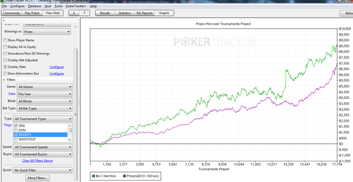Image resolution: width=353 pixels, height=182 pixels.
Task: Open the Date dropdown set to This Year
Action: (x=44, y=94)
